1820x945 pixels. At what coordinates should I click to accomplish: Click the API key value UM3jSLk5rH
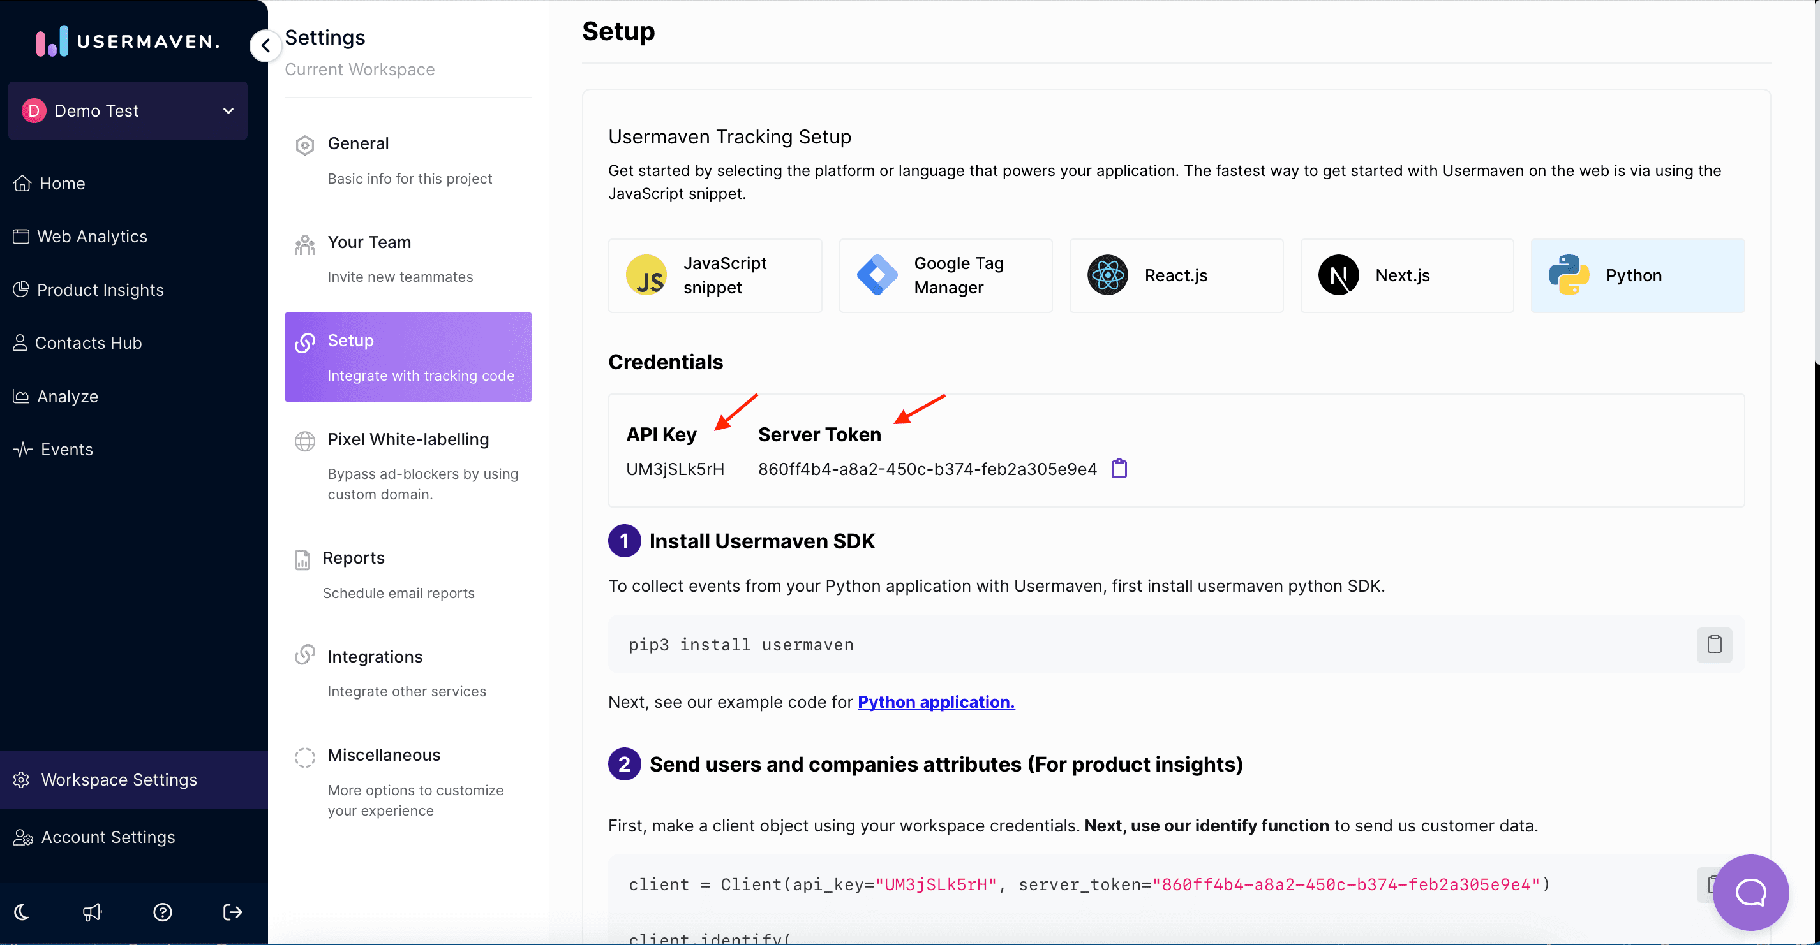(675, 469)
